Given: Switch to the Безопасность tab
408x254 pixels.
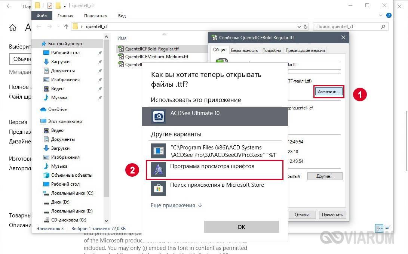Looking at the screenshot, I should 244,50.
